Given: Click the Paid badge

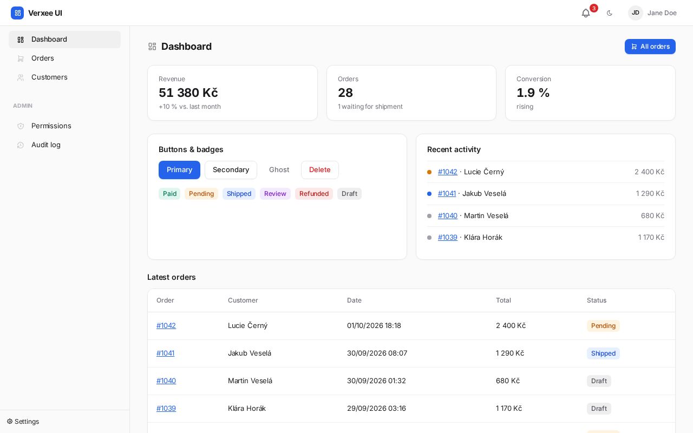Looking at the screenshot, I should point(169,194).
